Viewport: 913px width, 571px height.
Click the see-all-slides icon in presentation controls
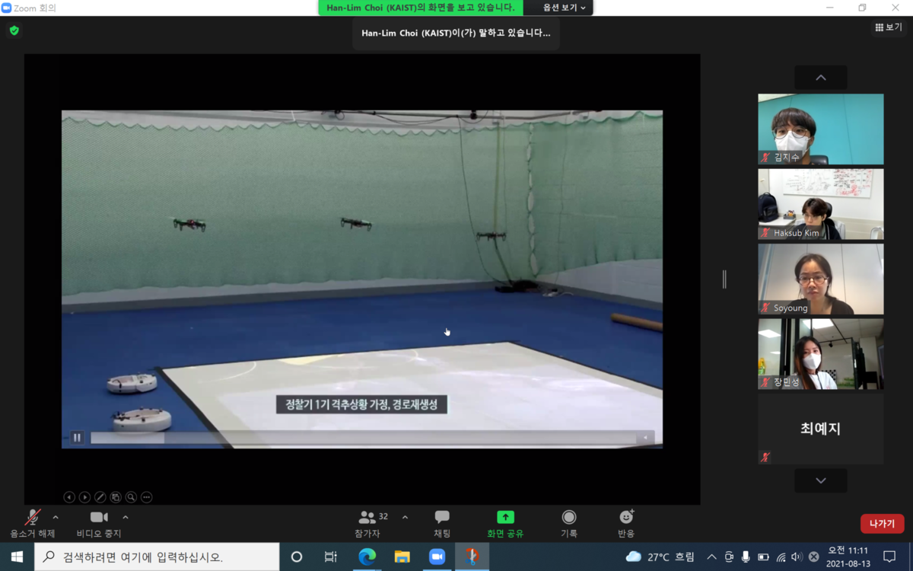click(115, 497)
